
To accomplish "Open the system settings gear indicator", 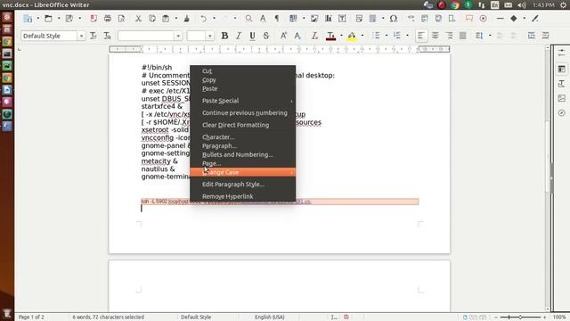I will pyautogui.click(x=563, y=5).
